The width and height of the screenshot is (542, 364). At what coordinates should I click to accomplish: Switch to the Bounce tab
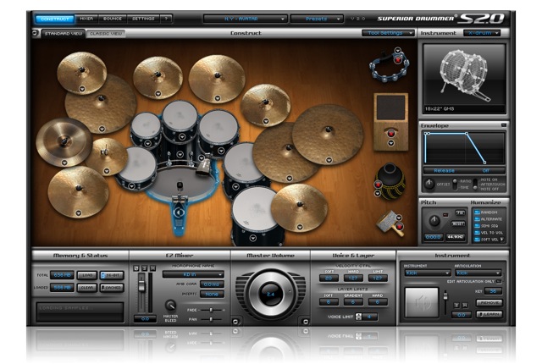pos(113,19)
